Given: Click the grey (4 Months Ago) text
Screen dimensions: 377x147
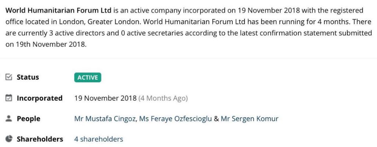Looking at the screenshot, I should 163,98.
